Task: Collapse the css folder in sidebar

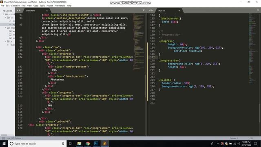Action: coord(5,18)
